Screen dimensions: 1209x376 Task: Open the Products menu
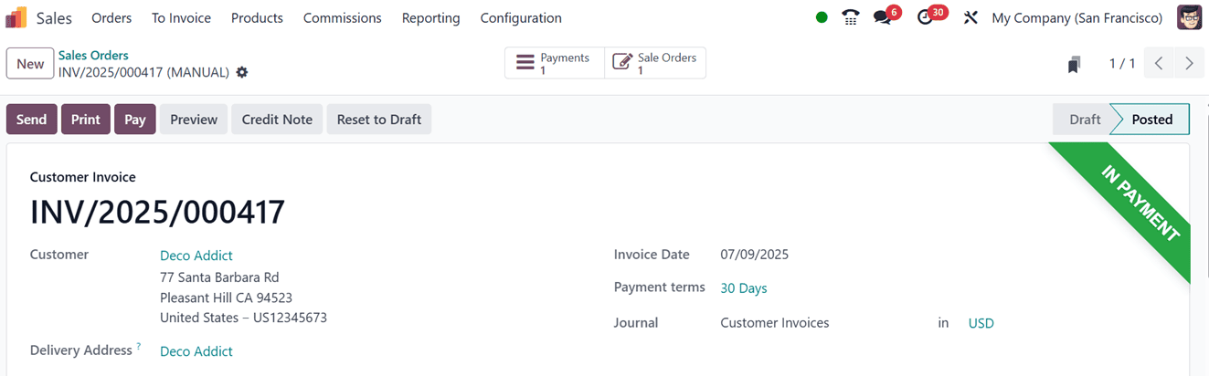coord(257,17)
